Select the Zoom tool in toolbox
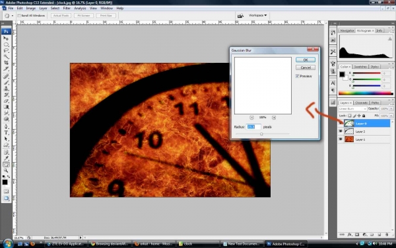 click(6, 171)
